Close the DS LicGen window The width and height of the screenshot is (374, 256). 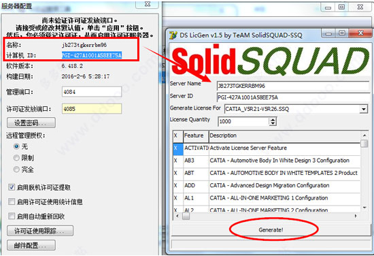point(360,33)
